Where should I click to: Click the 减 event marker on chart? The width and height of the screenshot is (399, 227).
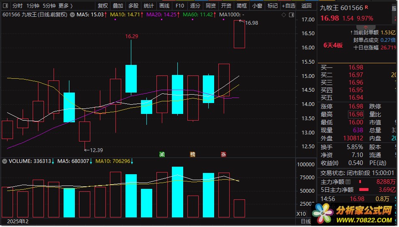[x=162, y=154]
